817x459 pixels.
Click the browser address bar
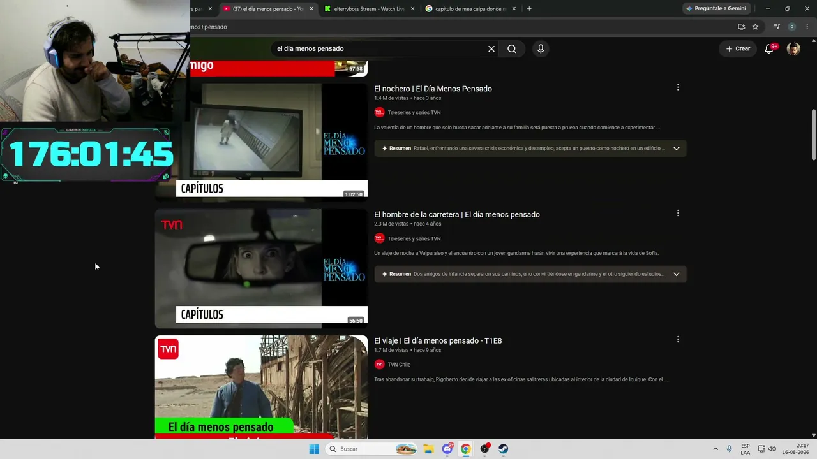[x=460, y=27]
